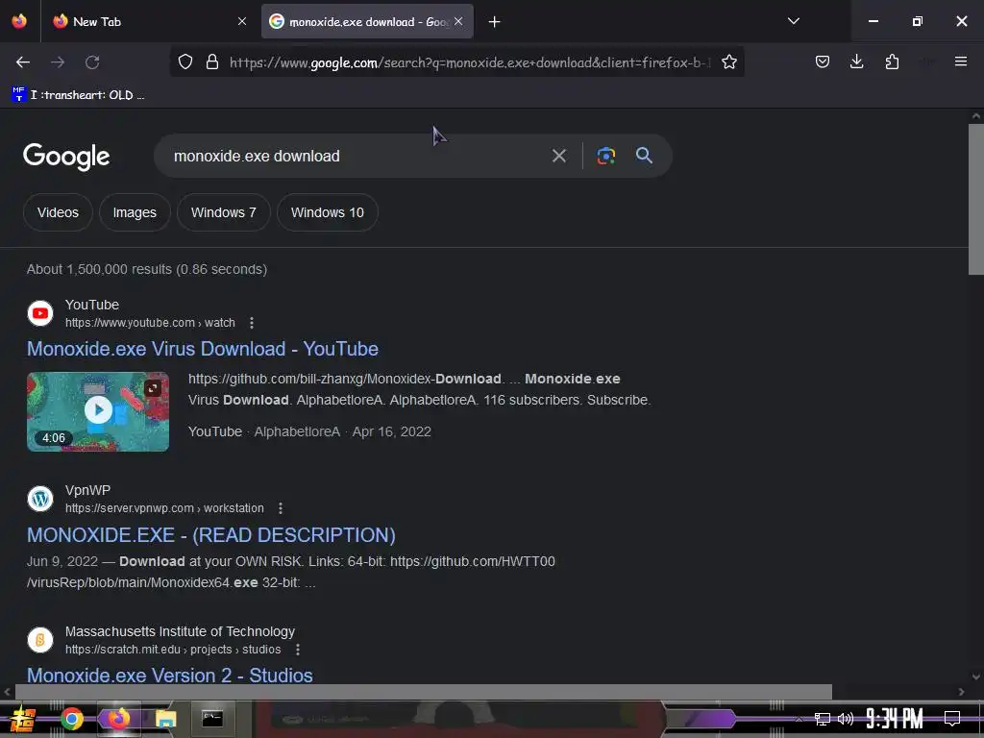Image resolution: width=984 pixels, height=738 pixels.
Task: Click scroll right arrow on horizontal scrollbar
Action: click(961, 692)
